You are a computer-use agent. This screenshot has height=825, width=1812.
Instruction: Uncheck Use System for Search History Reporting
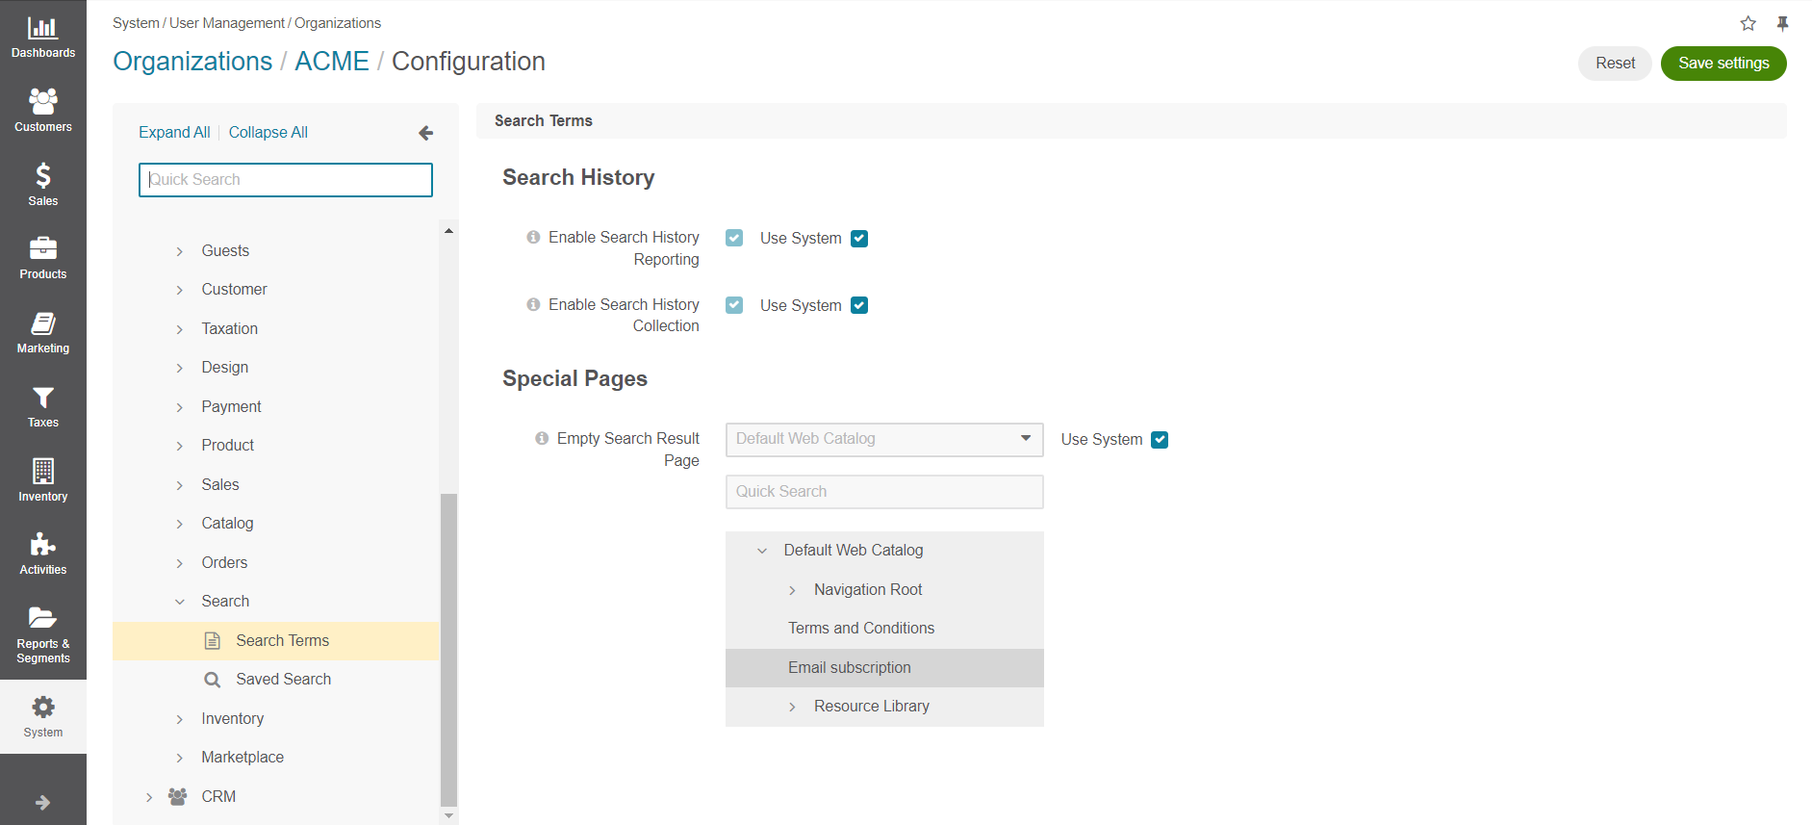[859, 239]
